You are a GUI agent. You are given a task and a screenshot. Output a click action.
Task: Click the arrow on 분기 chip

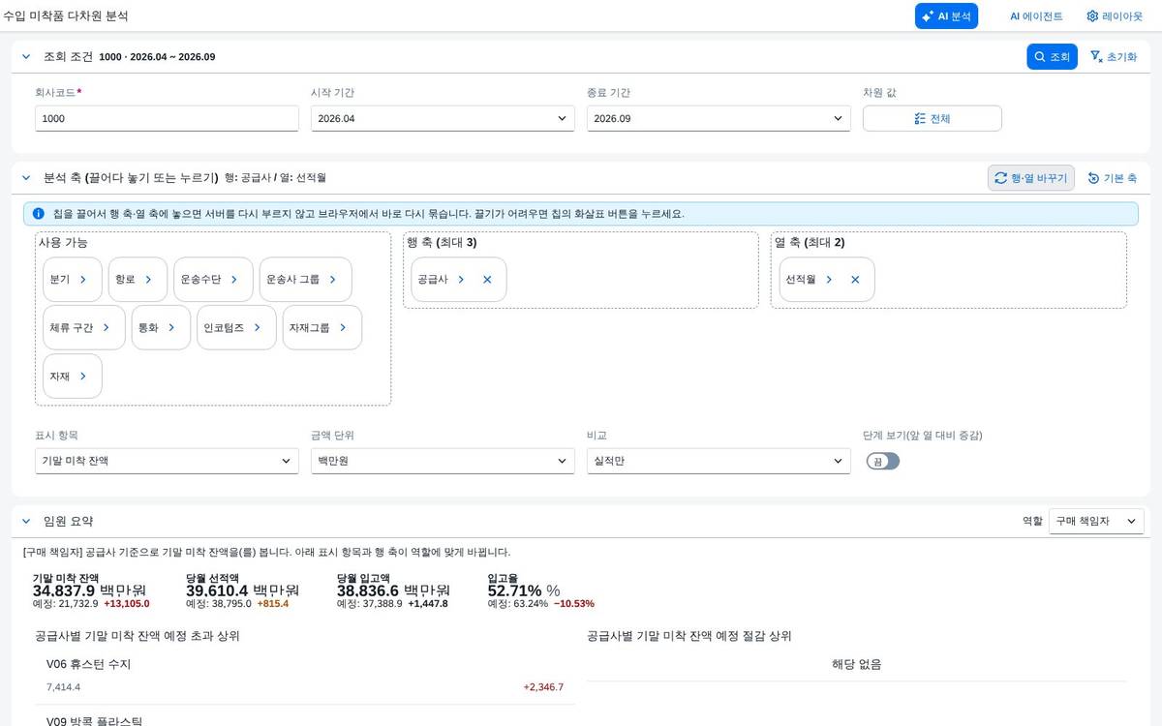[x=83, y=279]
